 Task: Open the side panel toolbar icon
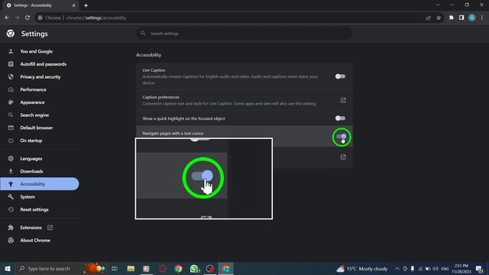coord(461,18)
